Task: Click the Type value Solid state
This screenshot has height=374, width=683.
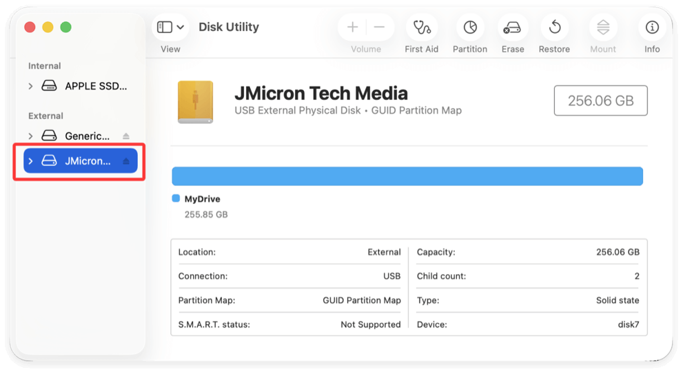Action: pyautogui.click(x=618, y=300)
